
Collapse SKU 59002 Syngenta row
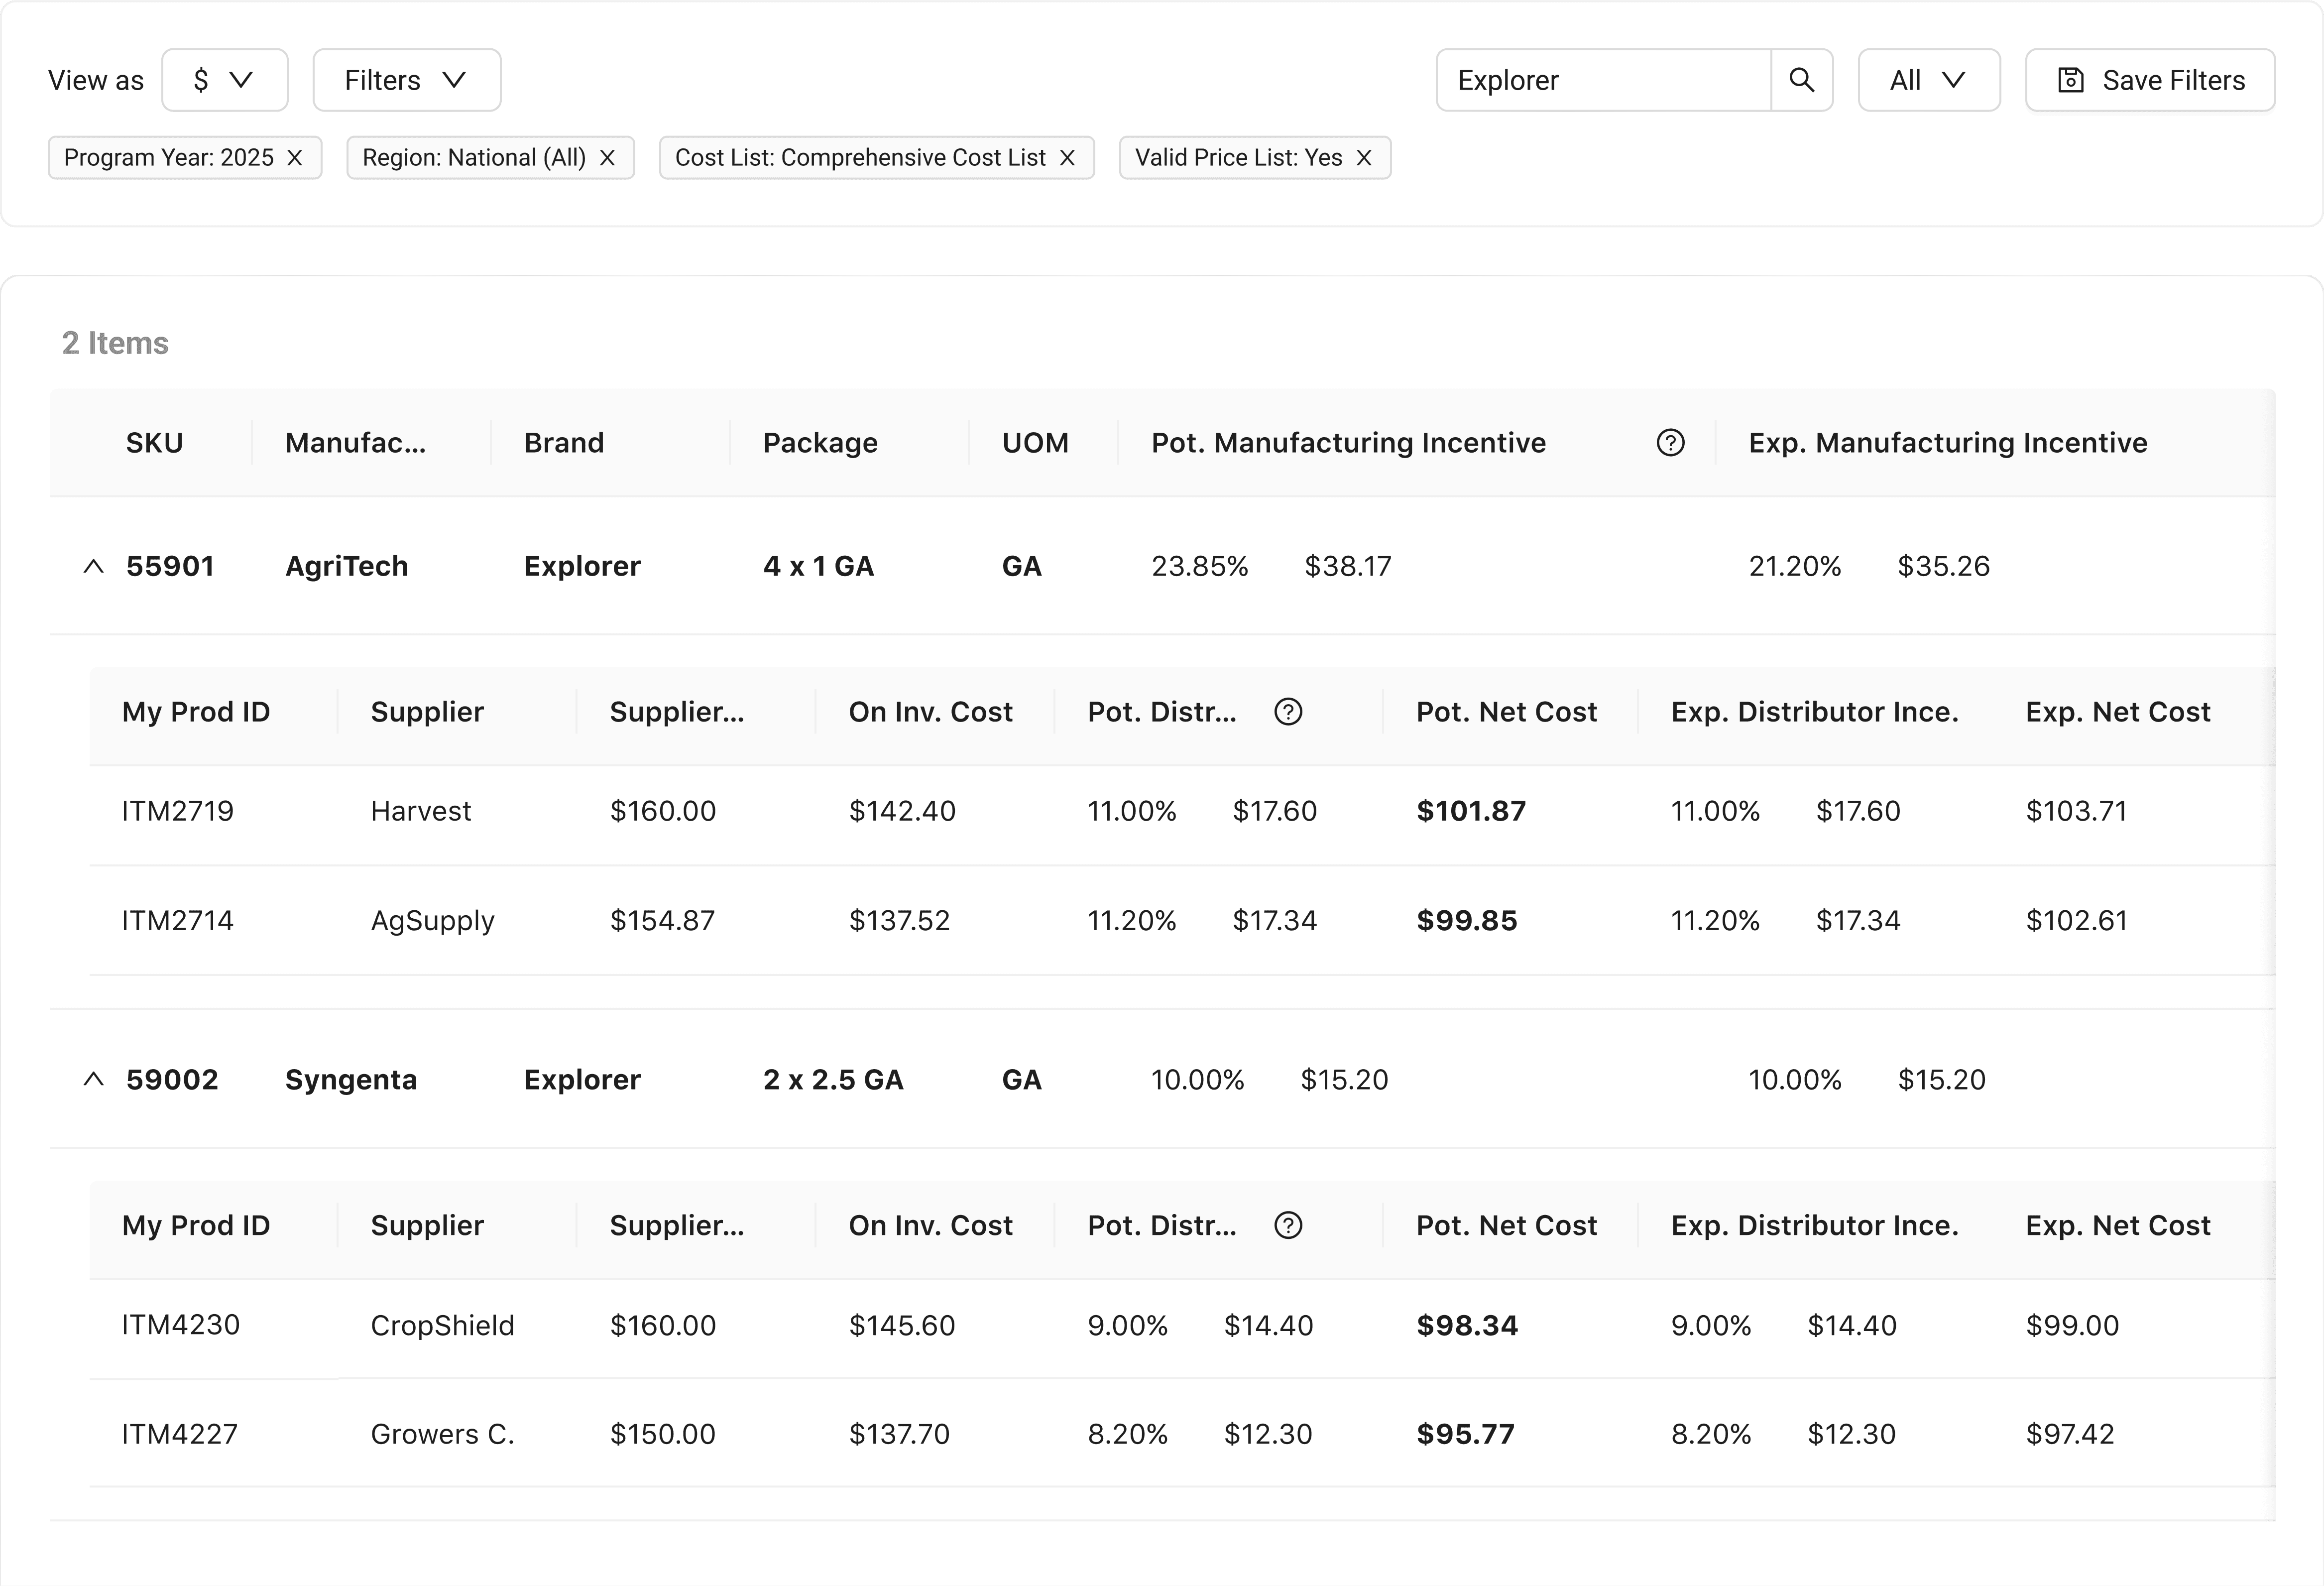93,1080
